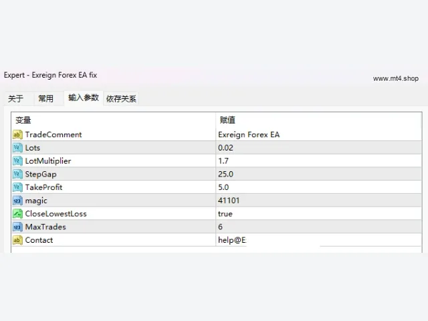This screenshot has height=321, width=428.
Task: Edit the magic value 41101
Action: tap(318, 201)
